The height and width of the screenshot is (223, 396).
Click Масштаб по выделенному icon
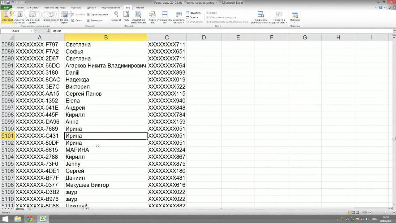coord(138,17)
